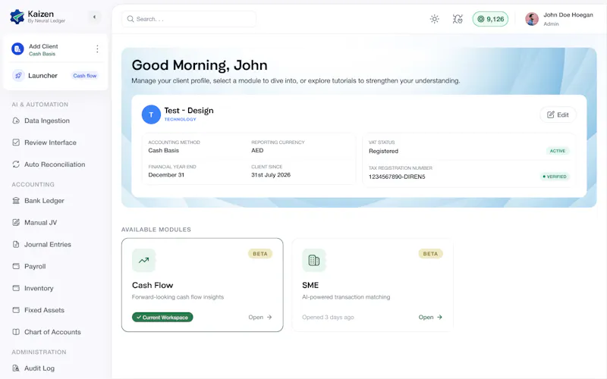Click the magnifier icon in search
This screenshot has height=379, width=607.
pyautogui.click(x=131, y=19)
